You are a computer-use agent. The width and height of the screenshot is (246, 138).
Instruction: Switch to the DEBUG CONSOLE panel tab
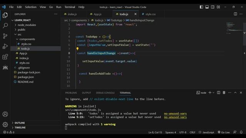pos(105,93)
